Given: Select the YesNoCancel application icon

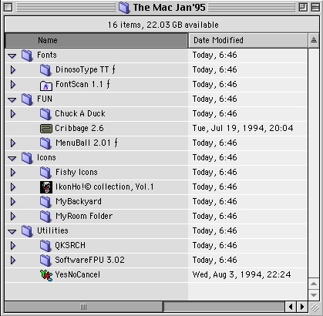Looking at the screenshot, I should tap(46, 275).
